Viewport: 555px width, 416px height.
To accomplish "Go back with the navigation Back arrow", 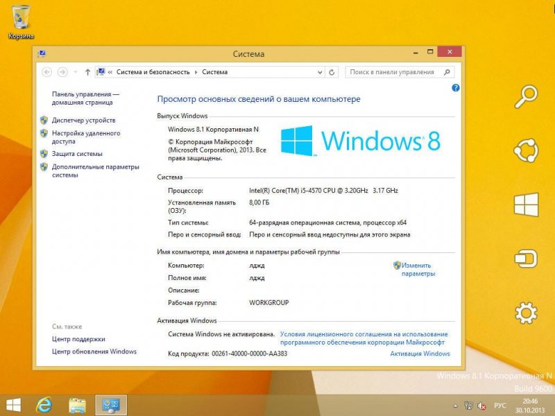I will click(x=46, y=72).
